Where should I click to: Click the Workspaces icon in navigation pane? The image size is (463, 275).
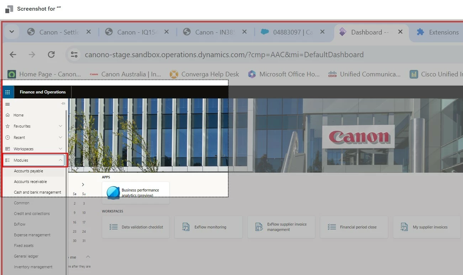(8, 149)
